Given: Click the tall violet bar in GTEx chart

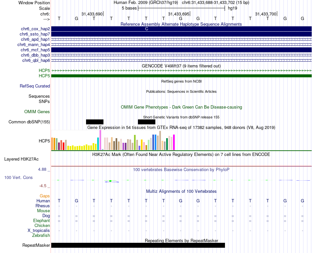Looking at the screenshot, I should click(100, 140).
